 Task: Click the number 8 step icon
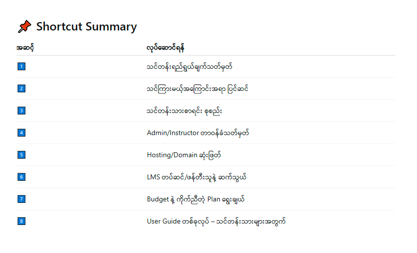click(x=22, y=221)
